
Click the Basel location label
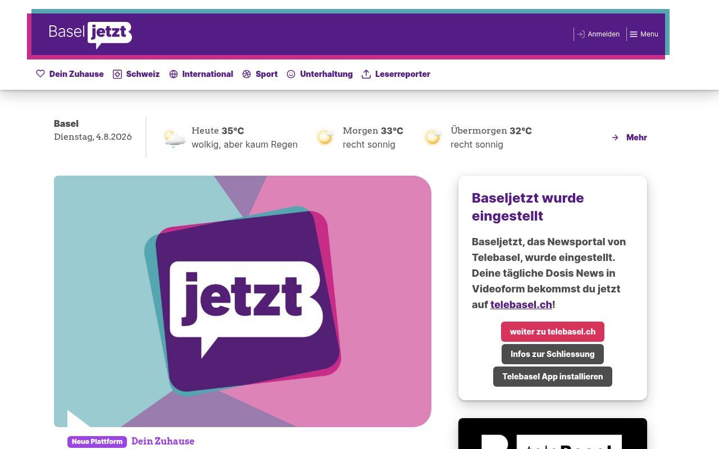[66, 123]
